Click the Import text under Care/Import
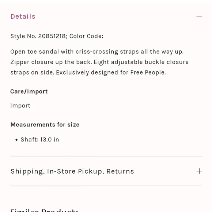The width and height of the screenshot is (212, 212). pyautogui.click(x=20, y=106)
